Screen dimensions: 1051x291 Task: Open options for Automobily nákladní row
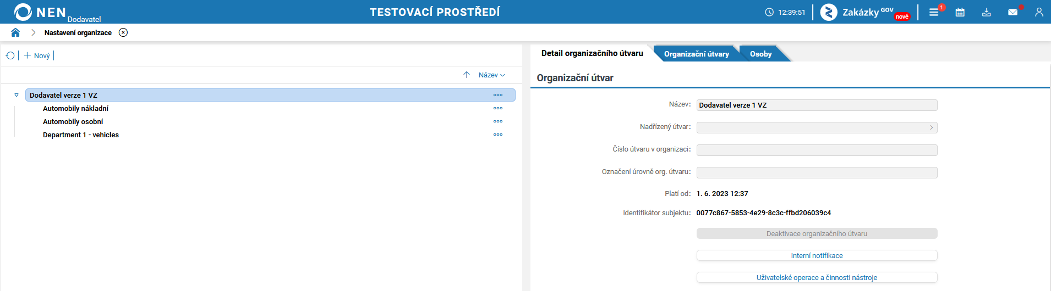pos(498,108)
